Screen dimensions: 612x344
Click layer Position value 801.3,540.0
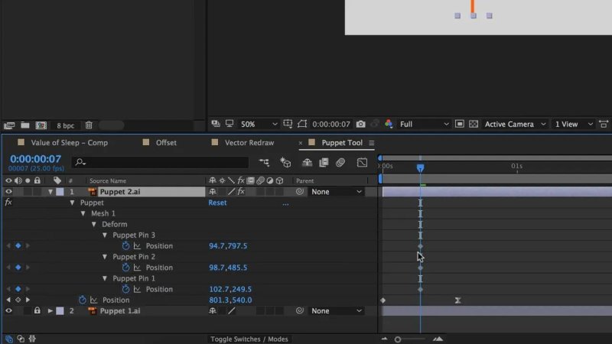[x=230, y=300]
